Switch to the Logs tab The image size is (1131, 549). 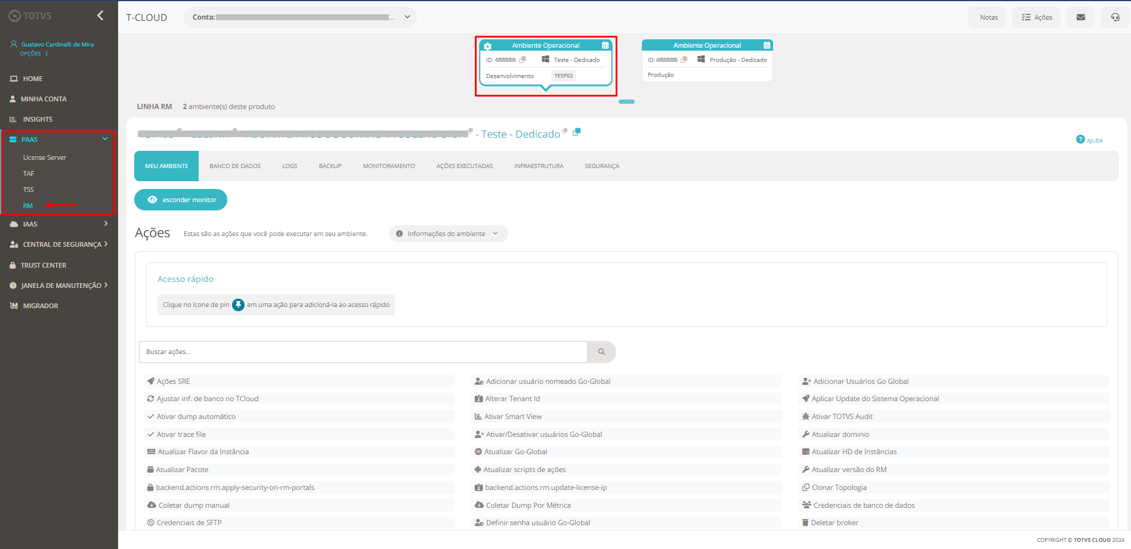coord(290,166)
